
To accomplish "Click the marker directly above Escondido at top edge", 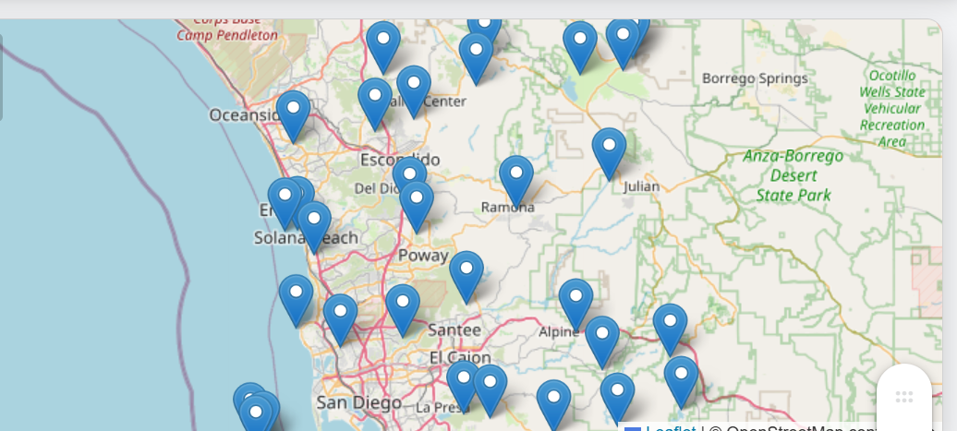I will (x=383, y=47).
